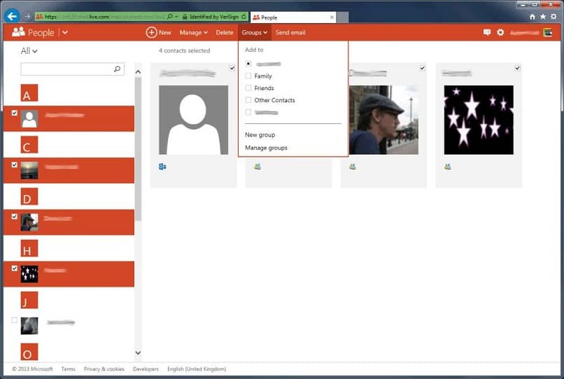The height and width of the screenshot is (379, 564).
Task: Uncheck the first contact card's checkbox
Action: click(232, 68)
